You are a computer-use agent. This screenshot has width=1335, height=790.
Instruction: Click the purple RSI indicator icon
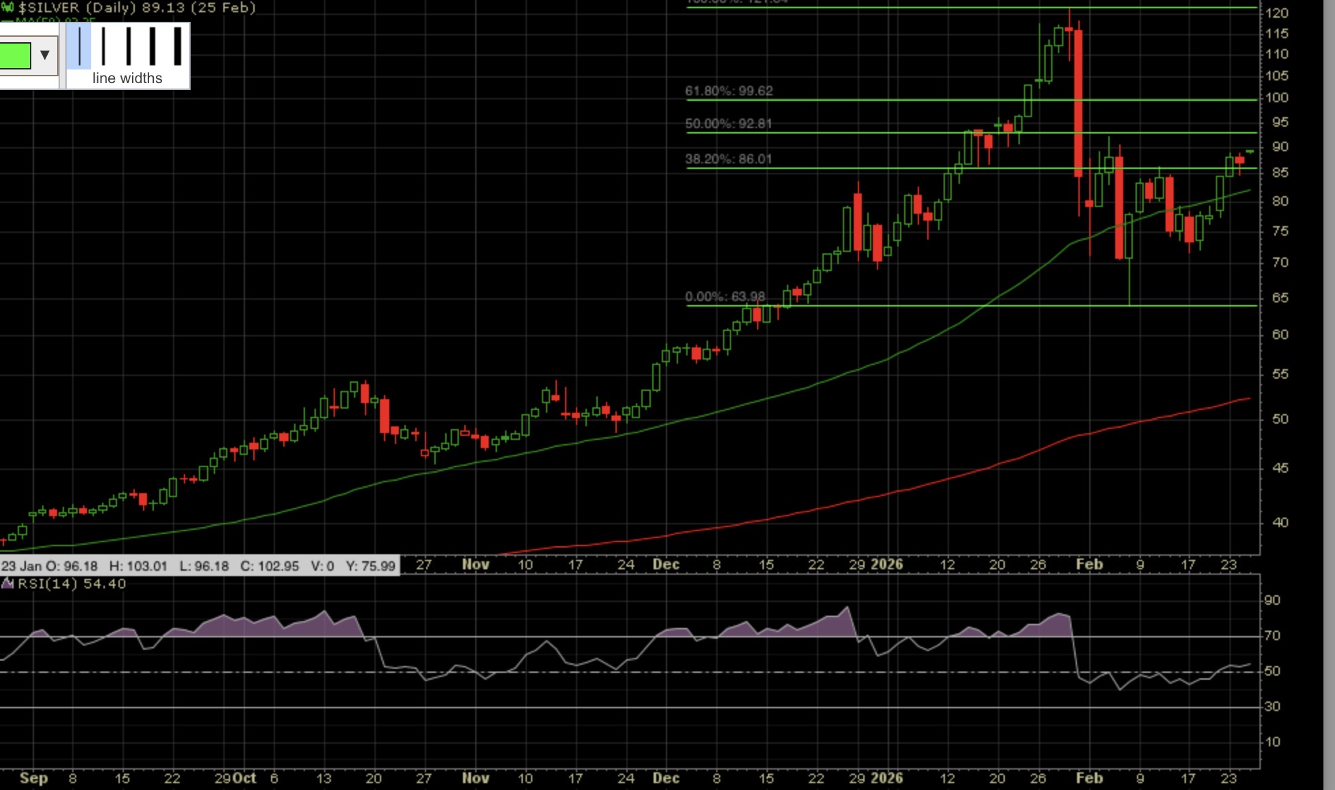7,584
